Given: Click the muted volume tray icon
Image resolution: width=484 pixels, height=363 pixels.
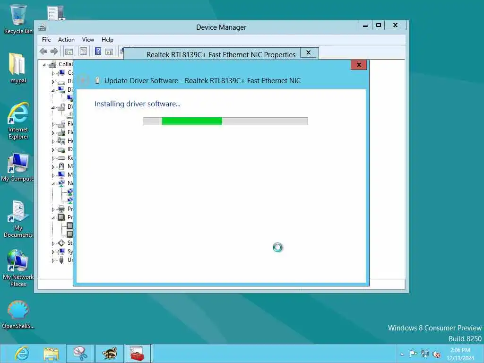Looking at the screenshot, I should (x=436, y=354).
